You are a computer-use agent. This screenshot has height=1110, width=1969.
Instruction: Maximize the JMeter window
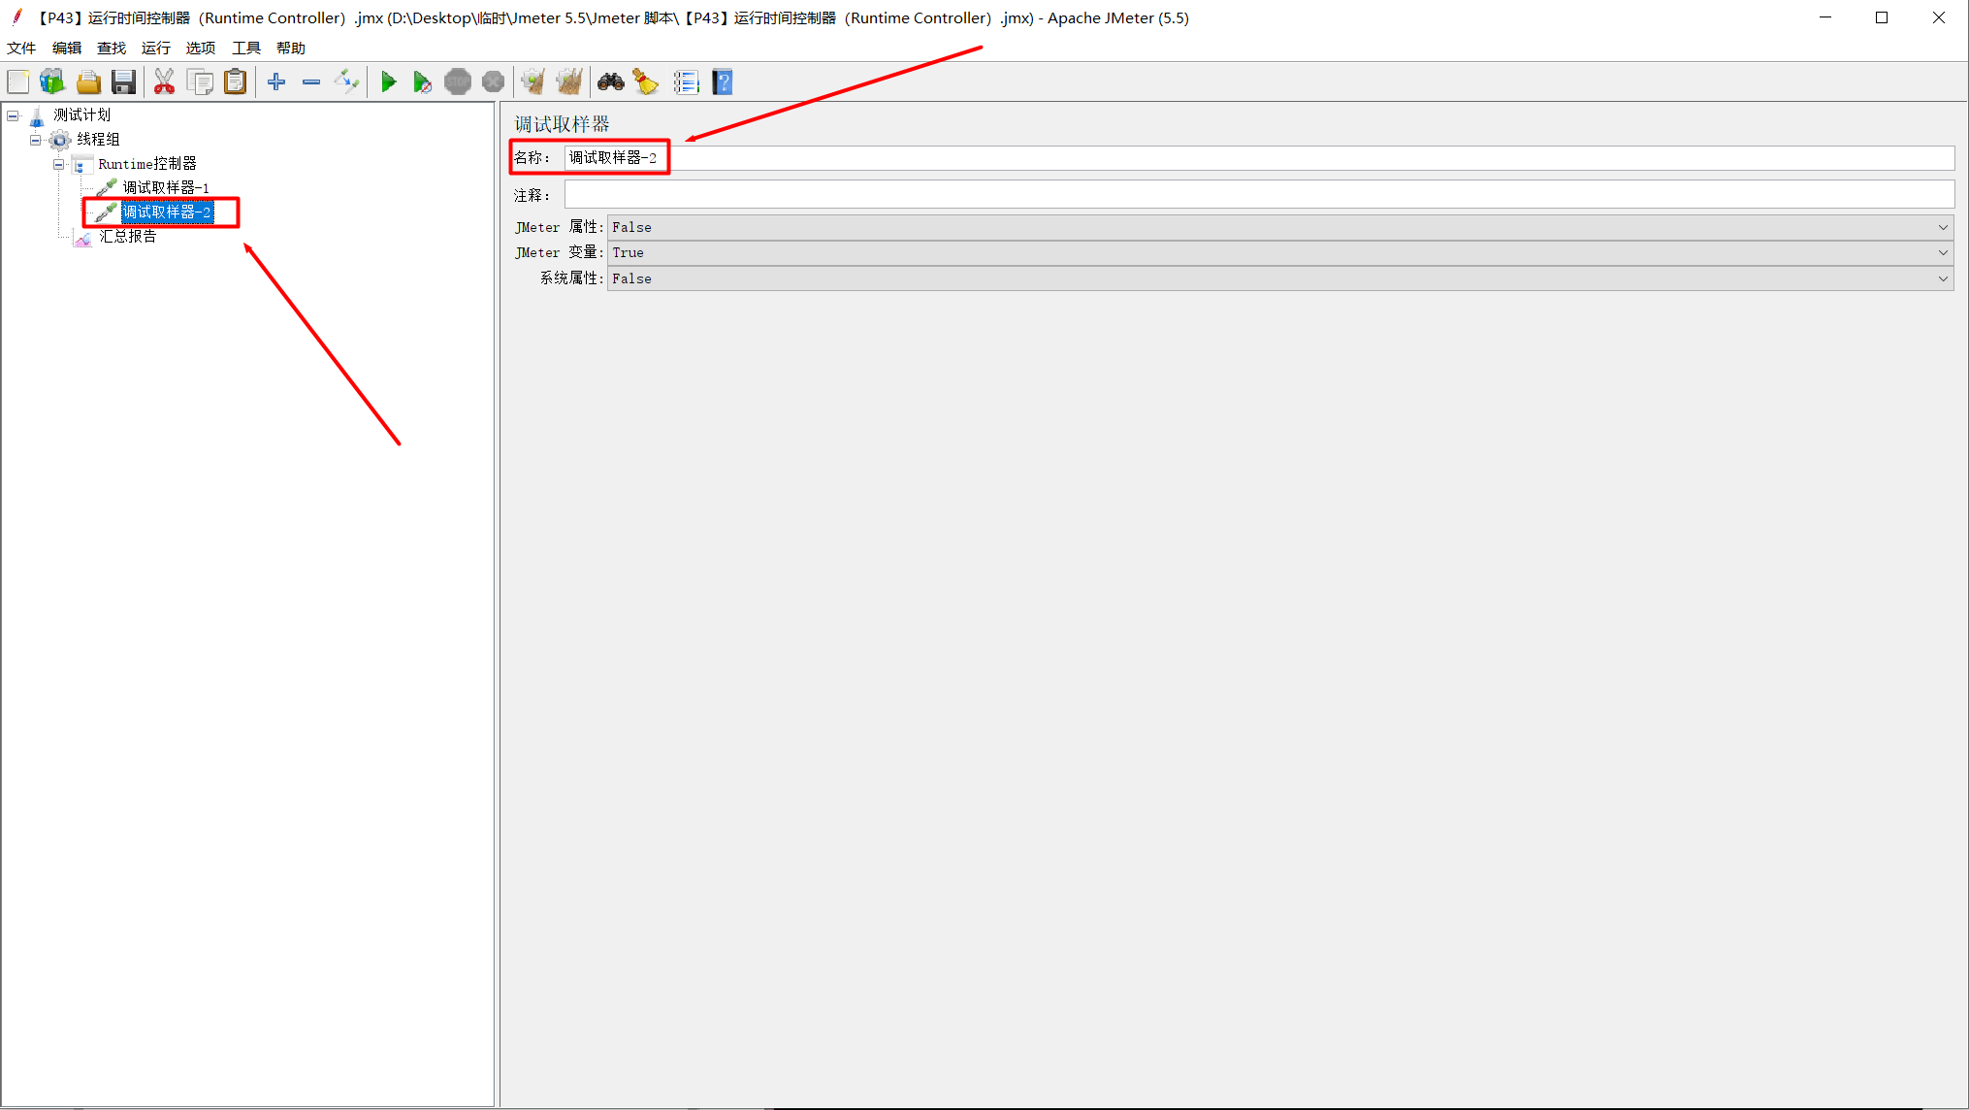tap(1882, 17)
